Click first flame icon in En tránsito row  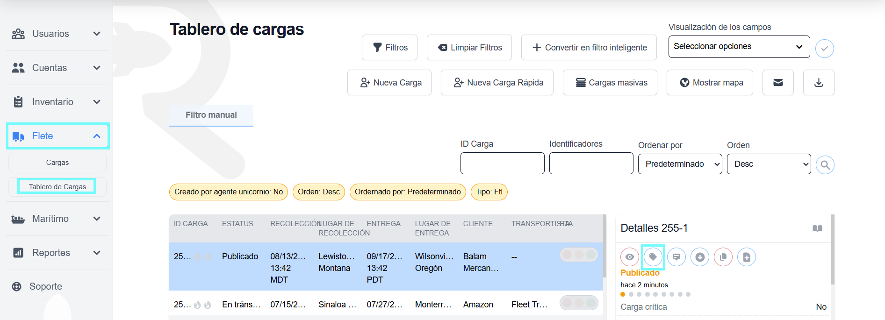pos(197,305)
